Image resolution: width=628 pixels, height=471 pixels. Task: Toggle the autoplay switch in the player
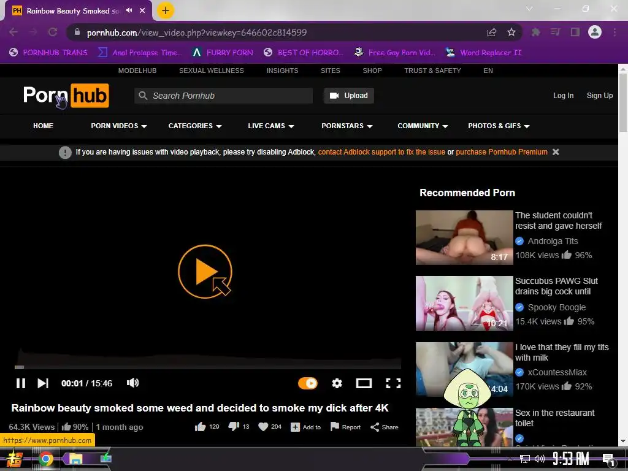(308, 383)
